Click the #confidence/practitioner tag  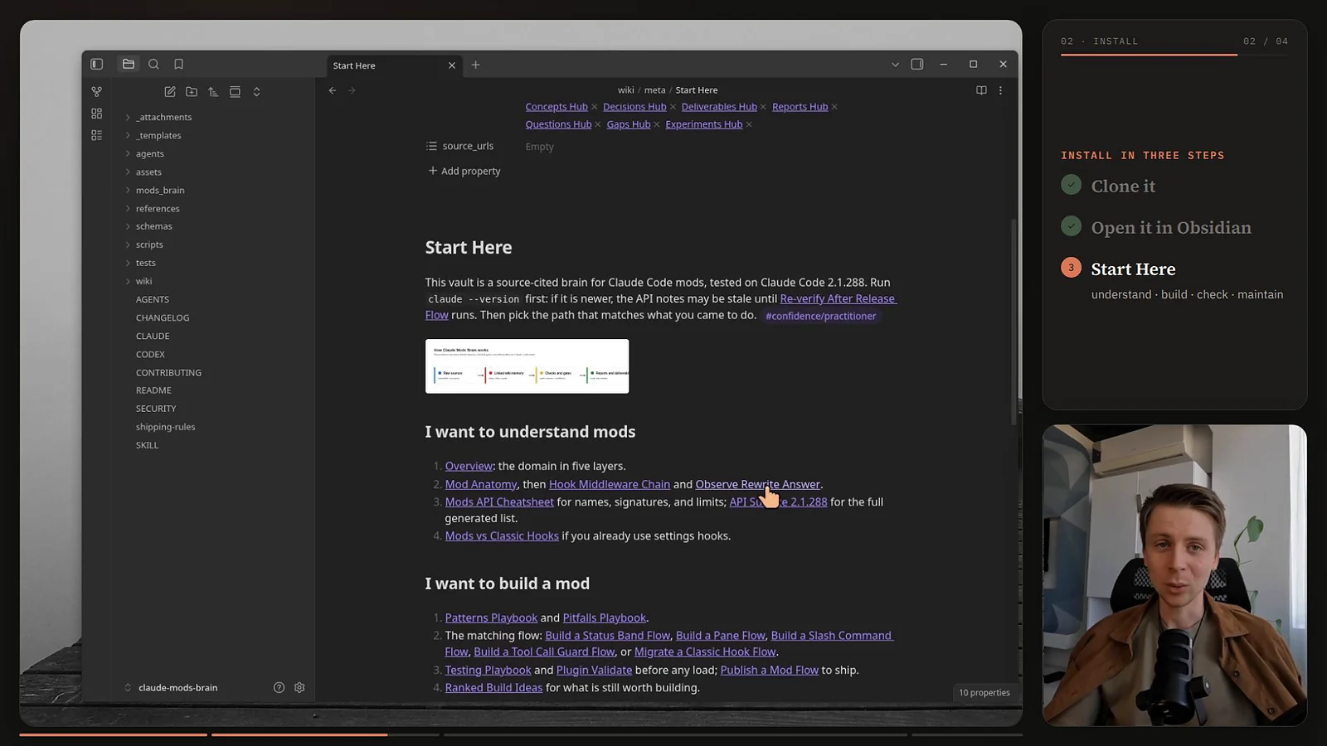point(820,316)
